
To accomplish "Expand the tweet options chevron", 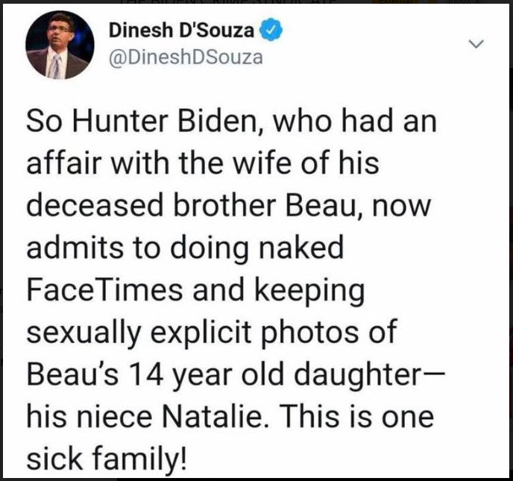I will pos(476,43).
